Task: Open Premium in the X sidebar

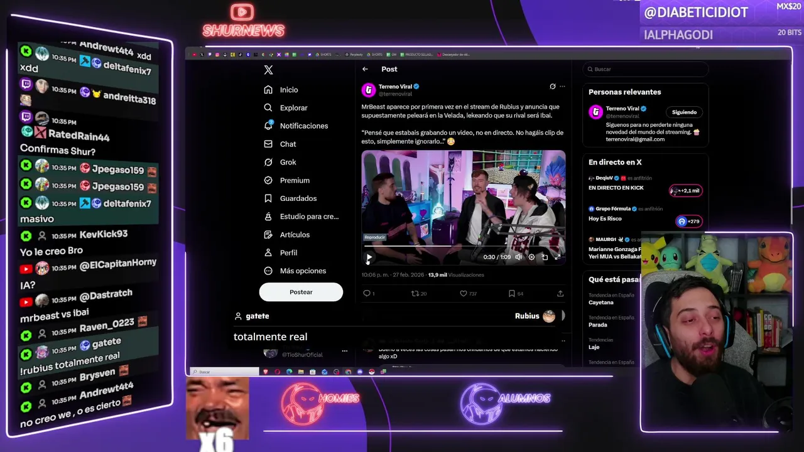Action: click(286, 180)
